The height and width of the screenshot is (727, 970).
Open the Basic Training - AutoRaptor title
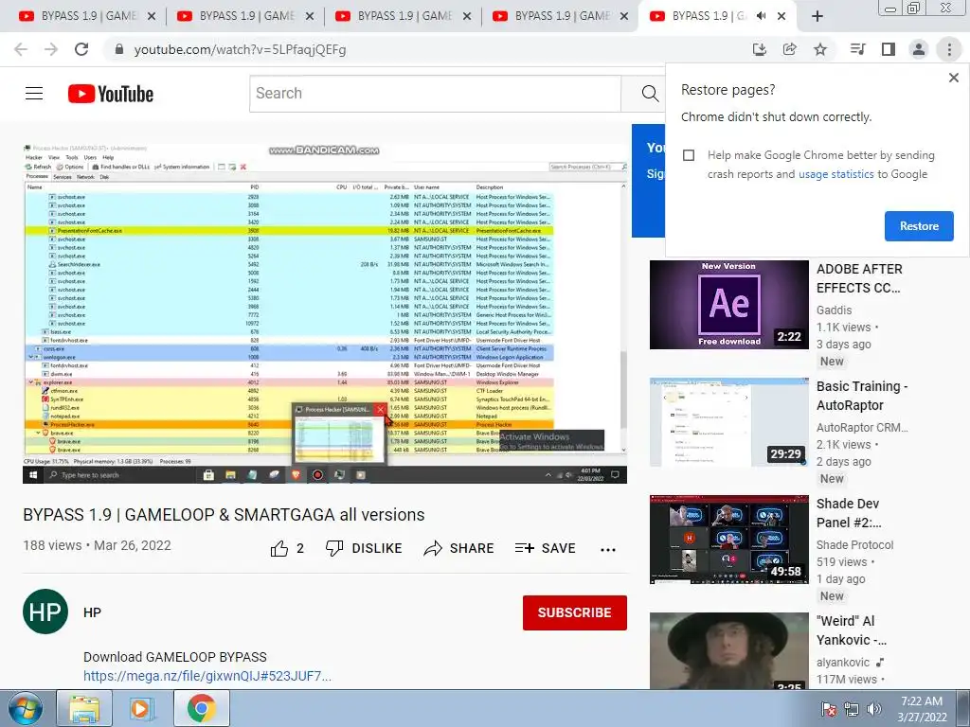pyautogui.click(x=862, y=396)
